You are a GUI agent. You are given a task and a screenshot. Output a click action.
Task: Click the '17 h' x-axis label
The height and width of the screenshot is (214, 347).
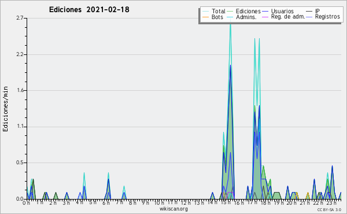pos(252,202)
